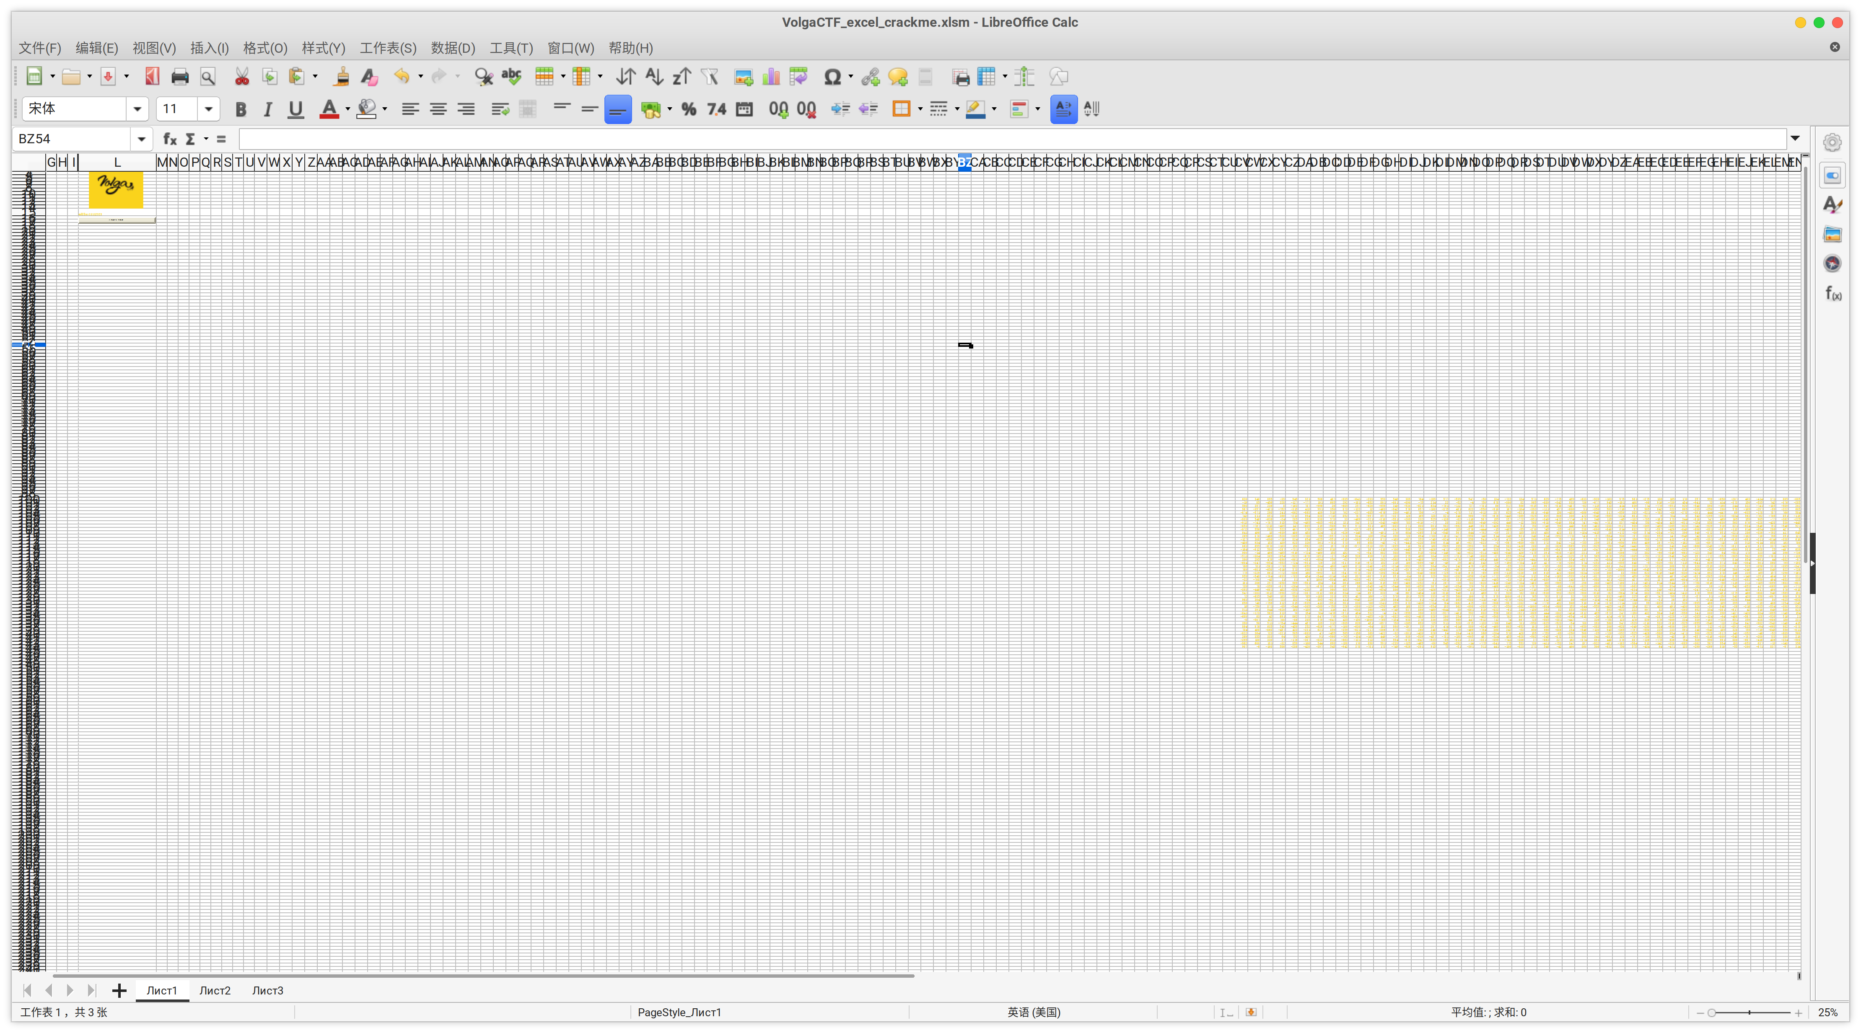Open the sidebar Navigator compass icon

point(1832,263)
